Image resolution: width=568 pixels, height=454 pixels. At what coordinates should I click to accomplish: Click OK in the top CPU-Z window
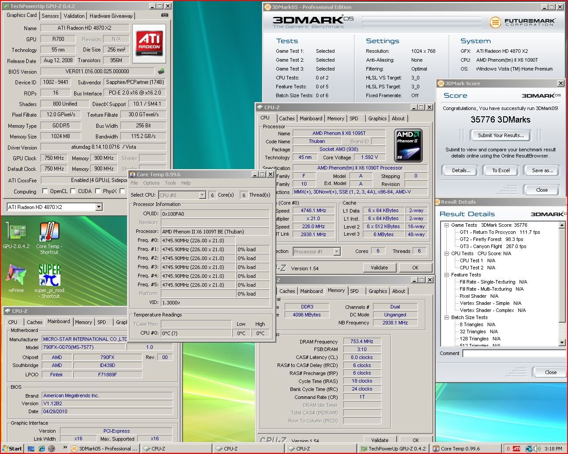(415, 268)
